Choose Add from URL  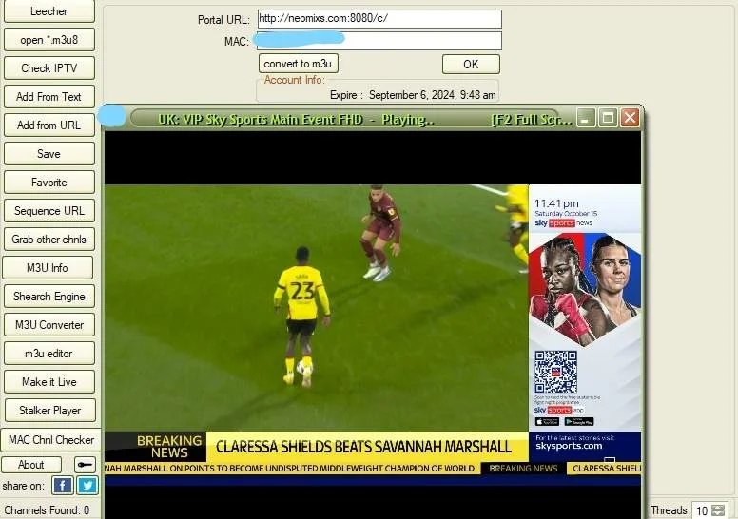tap(49, 125)
